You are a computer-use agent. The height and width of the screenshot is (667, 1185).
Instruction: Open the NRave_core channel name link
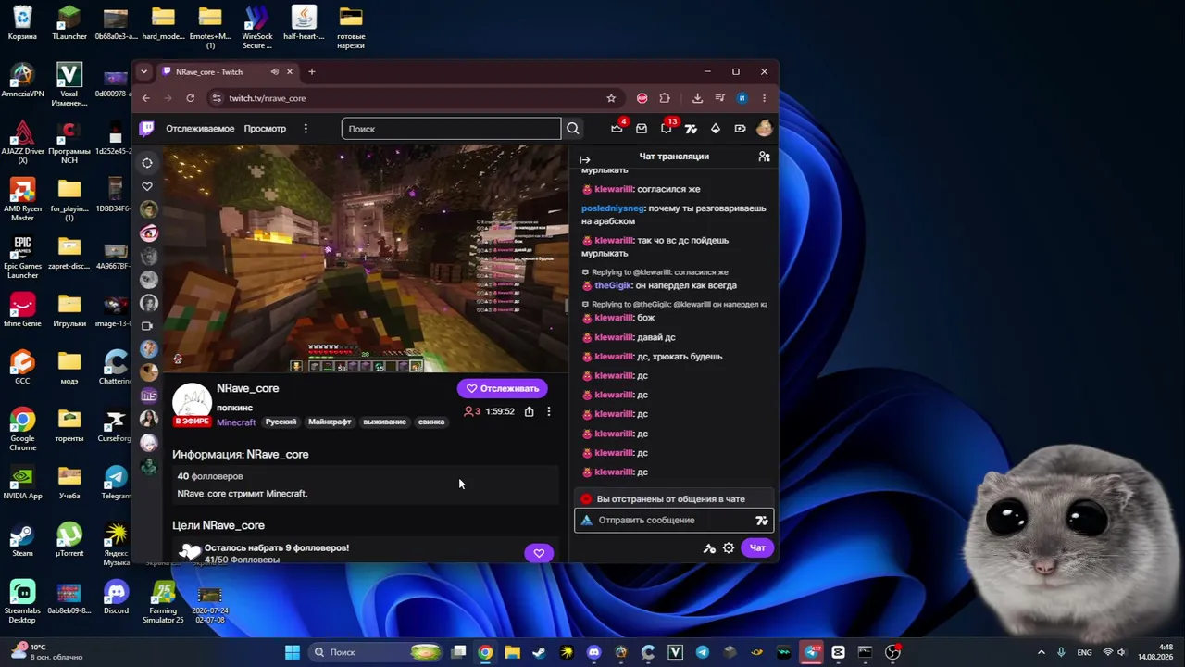(247, 388)
